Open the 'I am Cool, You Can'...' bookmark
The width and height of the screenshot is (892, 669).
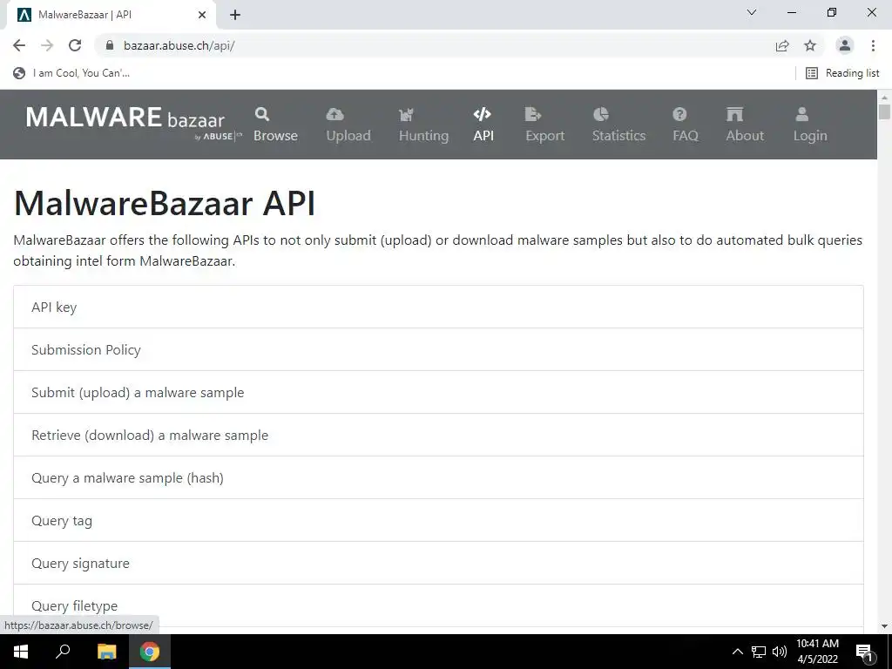tap(71, 73)
